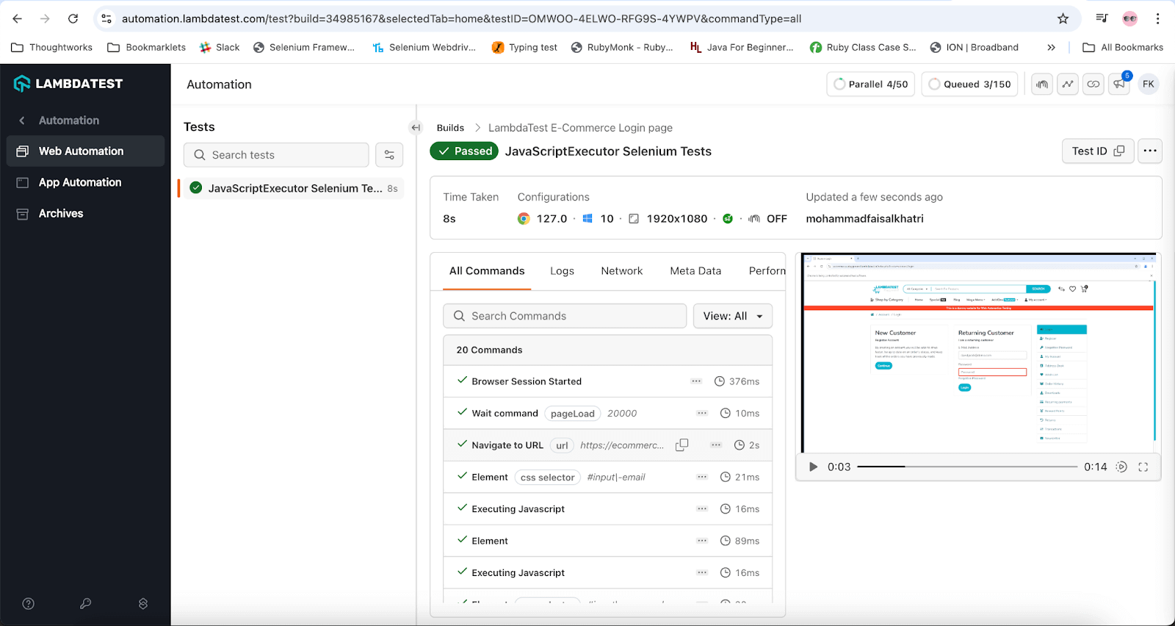The width and height of the screenshot is (1175, 626).
Task: Open the Typing test bookmark
Action: point(524,47)
